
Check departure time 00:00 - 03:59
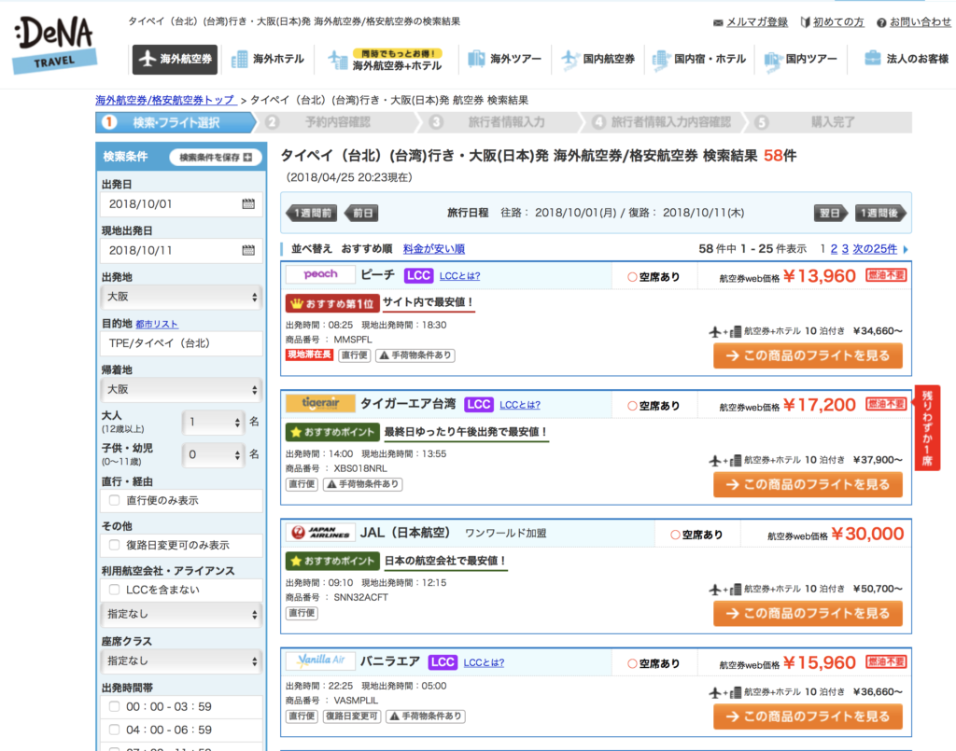(x=114, y=706)
